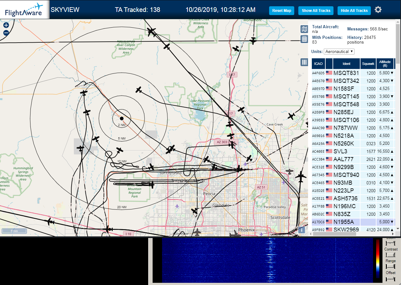Click the Show All Tracks button
Screen dimensions: 401x285
pyautogui.click(x=316, y=10)
